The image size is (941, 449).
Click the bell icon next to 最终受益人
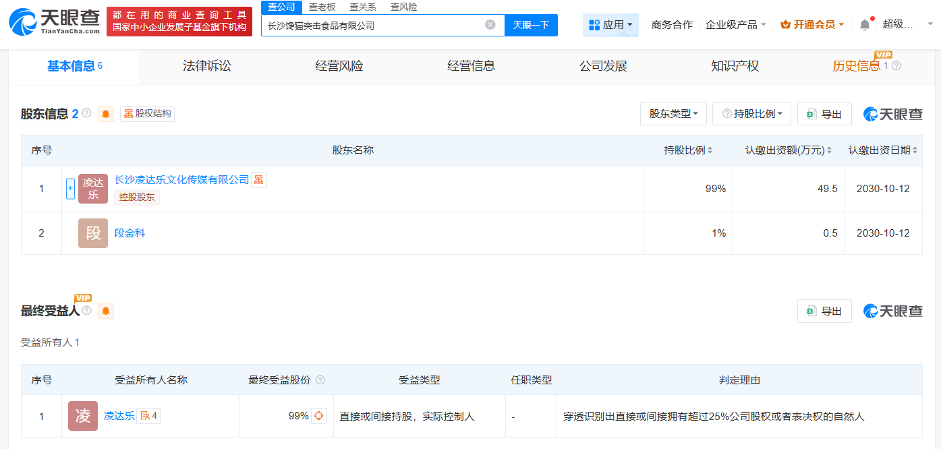pyautogui.click(x=105, y=311)
